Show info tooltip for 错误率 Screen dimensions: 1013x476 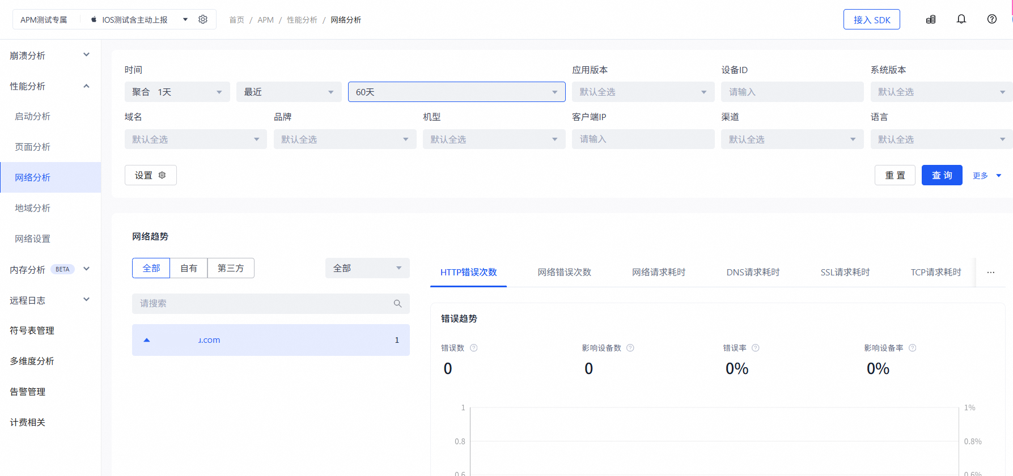pyautogui.click(x=756, y=348)
